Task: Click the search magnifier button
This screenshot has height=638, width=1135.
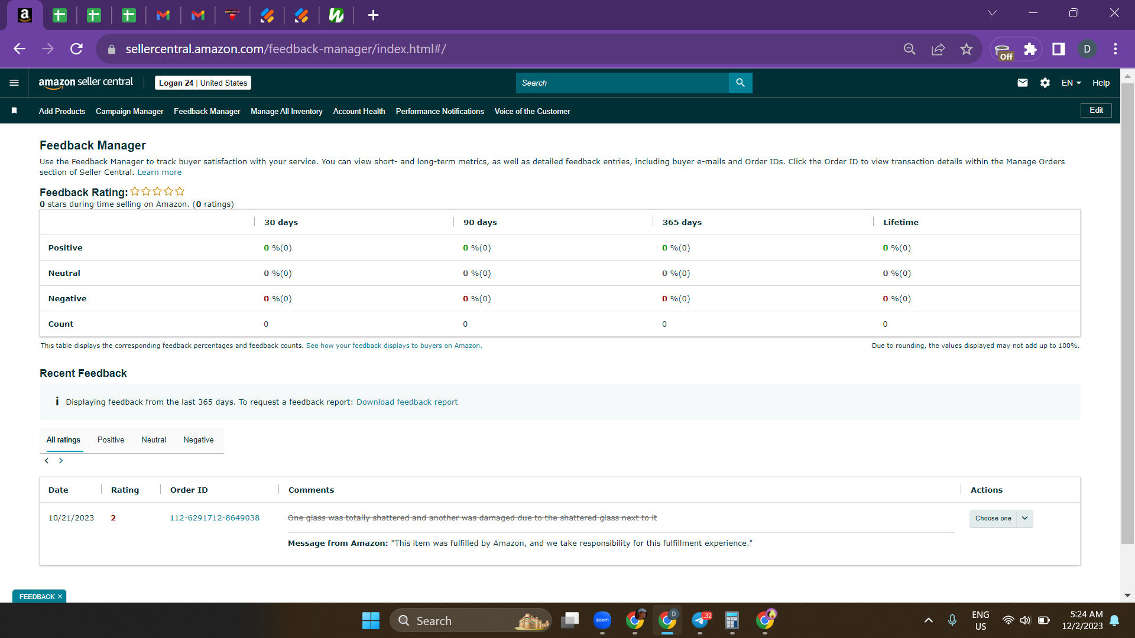Action: coord(740,83)
